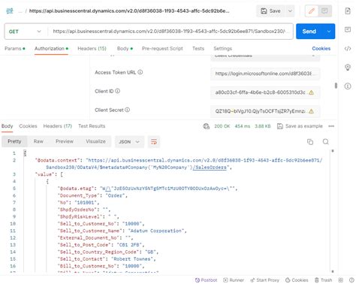Open the response Headers (17) tab
Image resolution: width=356 pixels, height=284 pixels.
click(x=58, y=126)
